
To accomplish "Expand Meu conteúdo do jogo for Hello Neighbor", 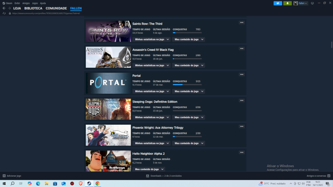I will (x=149, y=169).
